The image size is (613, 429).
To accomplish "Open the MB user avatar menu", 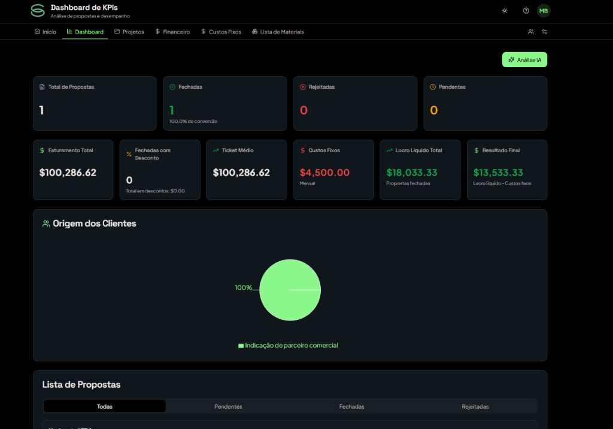I will click(x=544, y=11).
